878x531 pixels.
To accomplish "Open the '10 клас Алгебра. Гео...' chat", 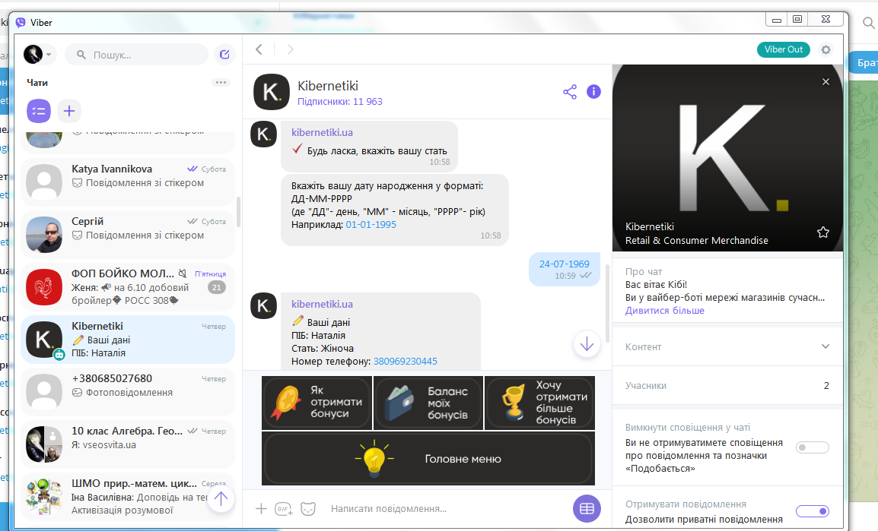I will [x=128, y=444].
